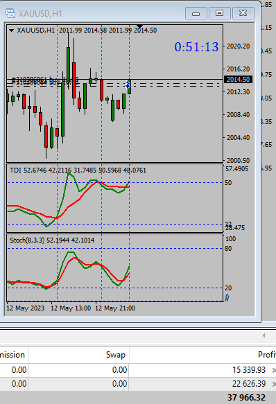This screenshot has width=276, height=404.
Task: Click the XAUUSD,H1 chart window icon
Action: tap(10, 13)
